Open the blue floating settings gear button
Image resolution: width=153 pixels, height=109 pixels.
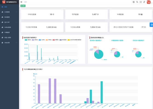(152, 25)
